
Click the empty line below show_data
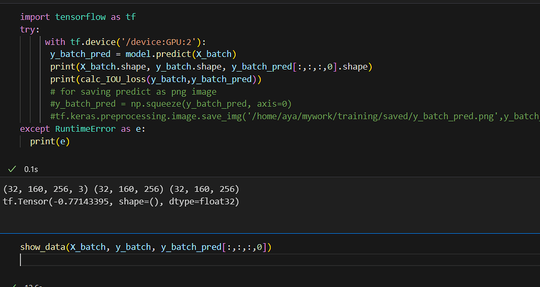coord(158,260)
